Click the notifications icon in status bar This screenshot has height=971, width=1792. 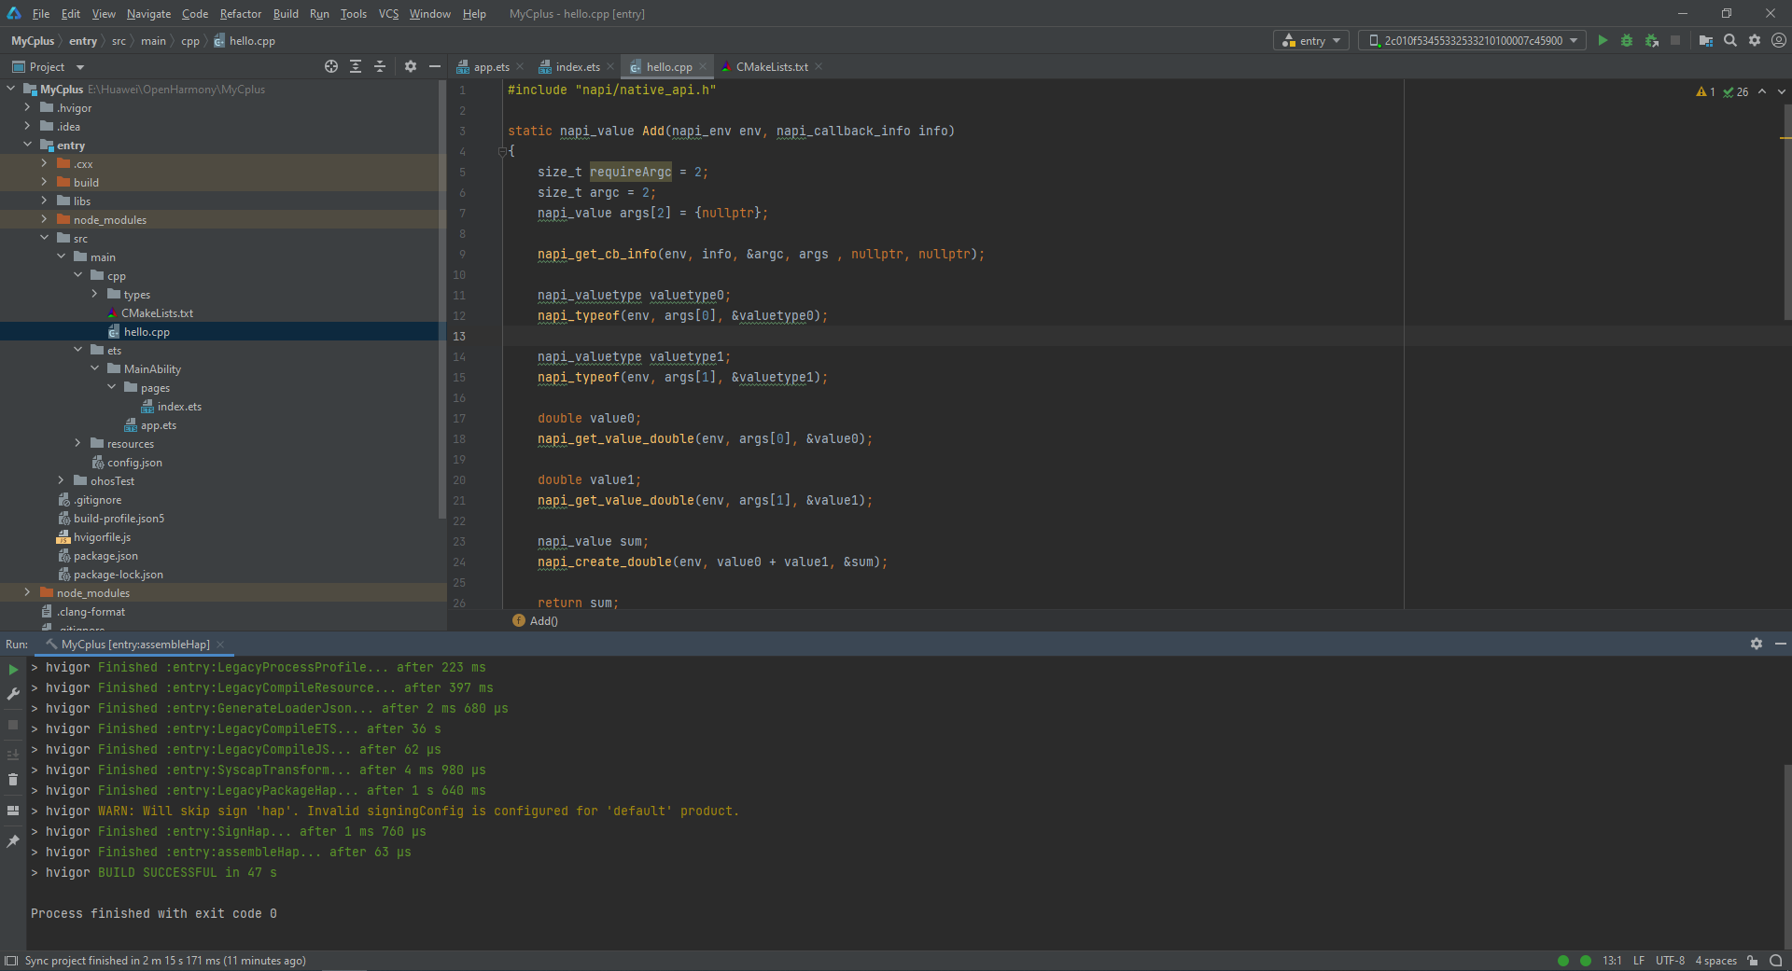1776,961
